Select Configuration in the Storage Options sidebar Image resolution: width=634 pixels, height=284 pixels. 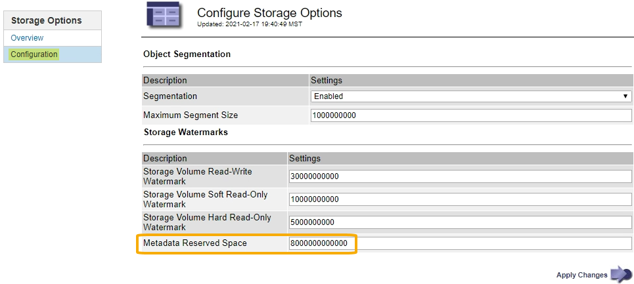point(34,54)
